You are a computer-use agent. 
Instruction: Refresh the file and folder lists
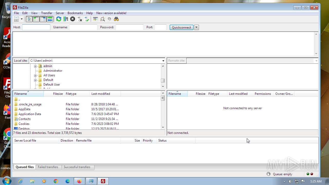pyautogui.click(x=59, y=19)
